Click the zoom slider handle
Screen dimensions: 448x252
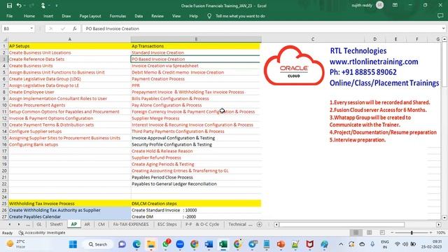[412, 233]
